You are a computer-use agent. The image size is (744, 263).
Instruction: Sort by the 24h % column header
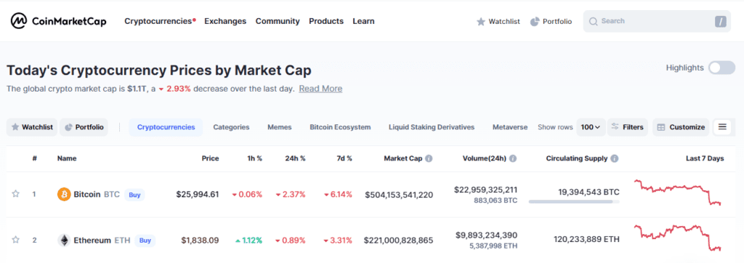[x=295, y=158]
